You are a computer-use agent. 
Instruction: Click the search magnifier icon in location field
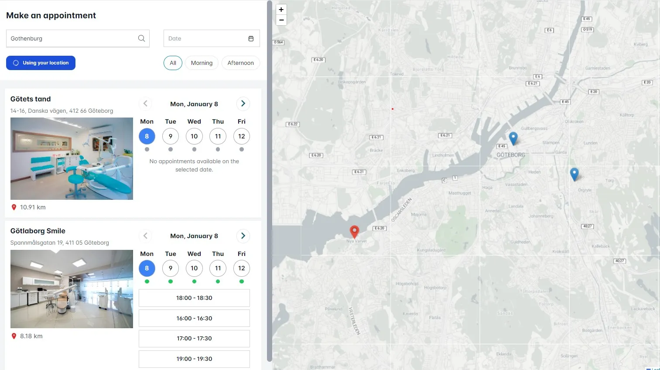(141, 38)
